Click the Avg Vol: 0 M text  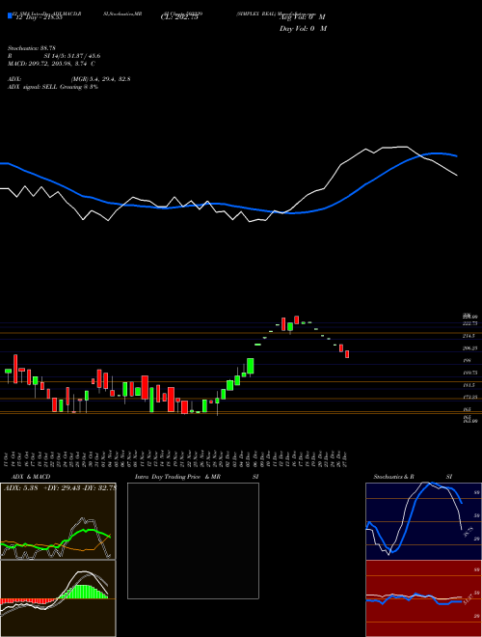click(x=302, y=17)
